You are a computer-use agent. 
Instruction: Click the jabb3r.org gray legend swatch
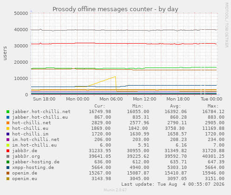click(8, 156)
